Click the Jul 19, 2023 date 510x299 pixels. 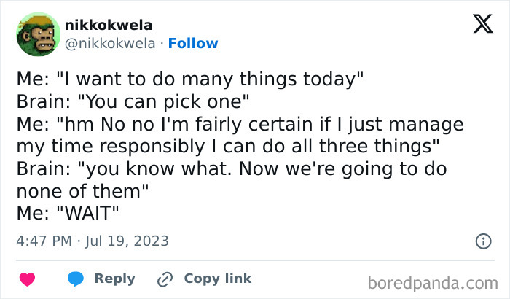130,240
